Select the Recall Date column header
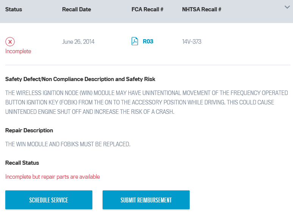This screenshot has height=213, width=293. click(76, 9)
